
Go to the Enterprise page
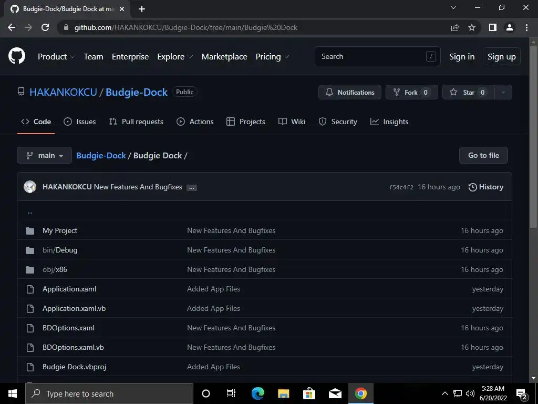130,57
